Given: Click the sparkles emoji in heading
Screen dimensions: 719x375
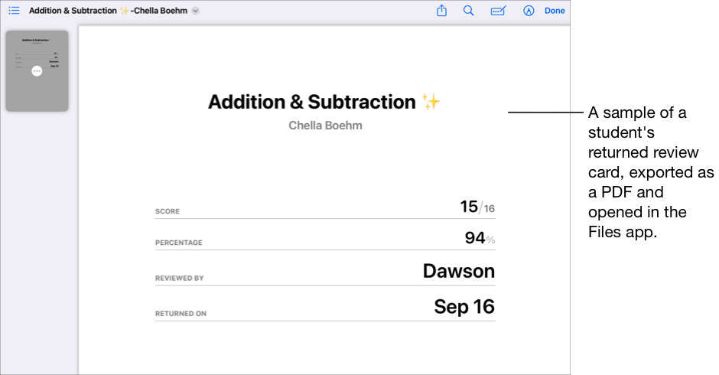Looking at the screenshot, I should (431, 102).
